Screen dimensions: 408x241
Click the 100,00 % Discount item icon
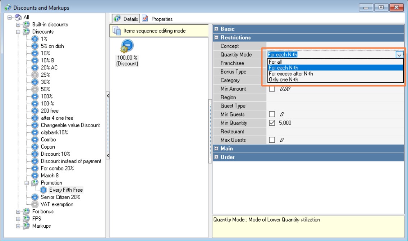pyautogui.click(x=127, y=46)
